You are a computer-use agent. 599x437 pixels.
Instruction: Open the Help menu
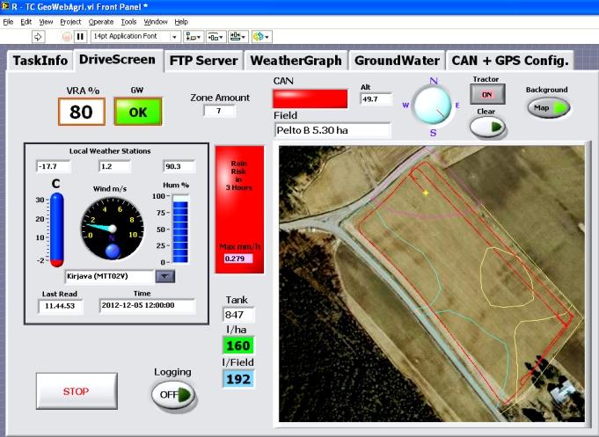tap(181, 22)
